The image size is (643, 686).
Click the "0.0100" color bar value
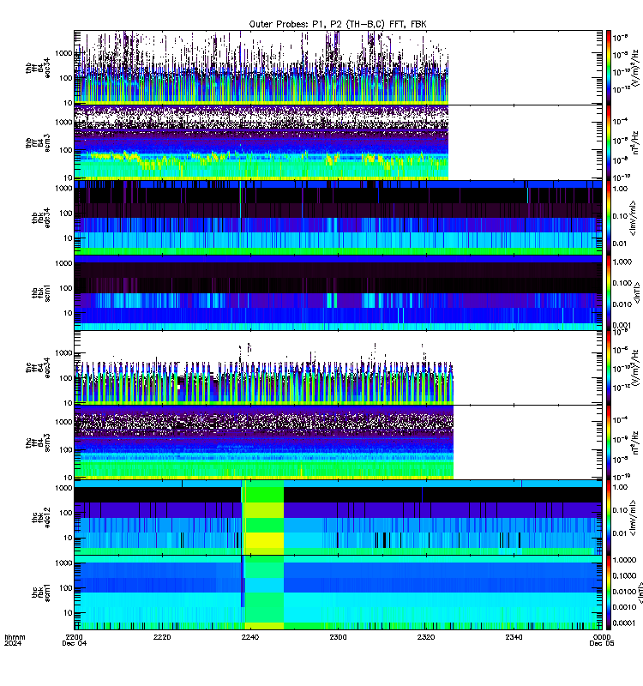[625, 592]
